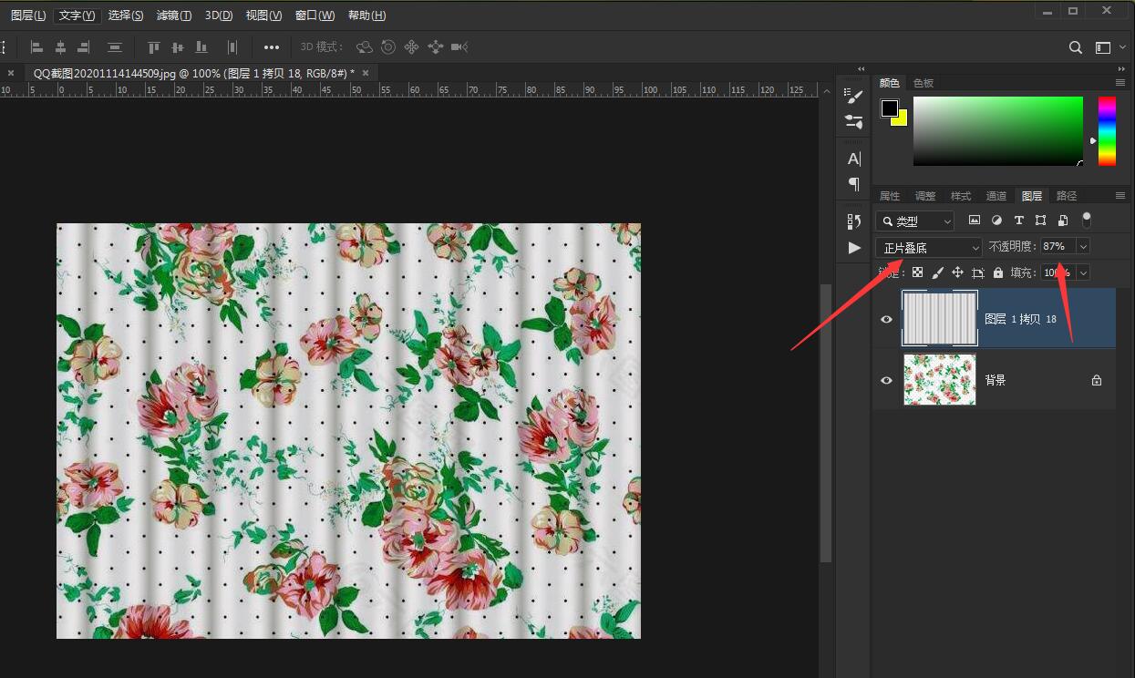Filter layers by type layer icon

(1018, 220)
